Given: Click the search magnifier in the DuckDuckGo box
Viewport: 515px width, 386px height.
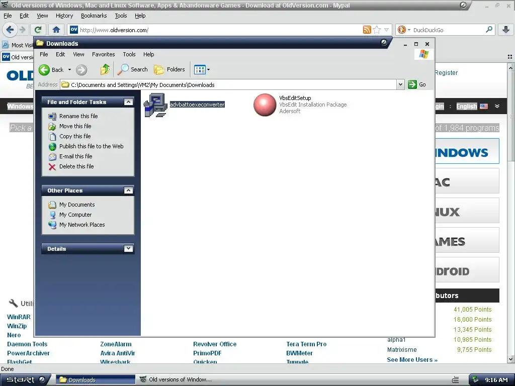Looking at the screenshot, I should coord(489,30).
